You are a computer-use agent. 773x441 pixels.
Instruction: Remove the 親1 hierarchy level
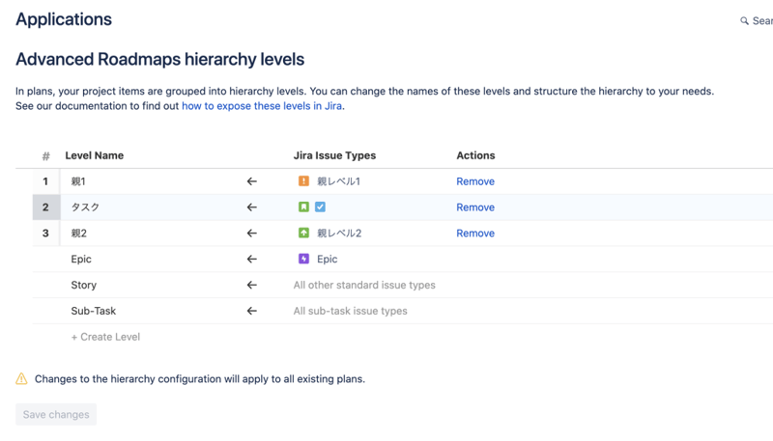click(x=474, y=181)
